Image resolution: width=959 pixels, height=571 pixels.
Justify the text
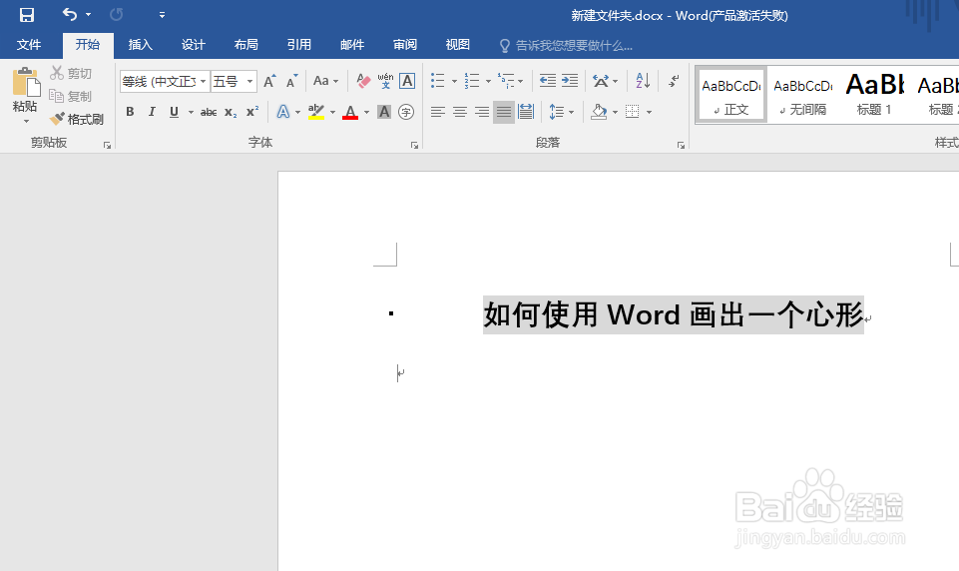point(504,112)
